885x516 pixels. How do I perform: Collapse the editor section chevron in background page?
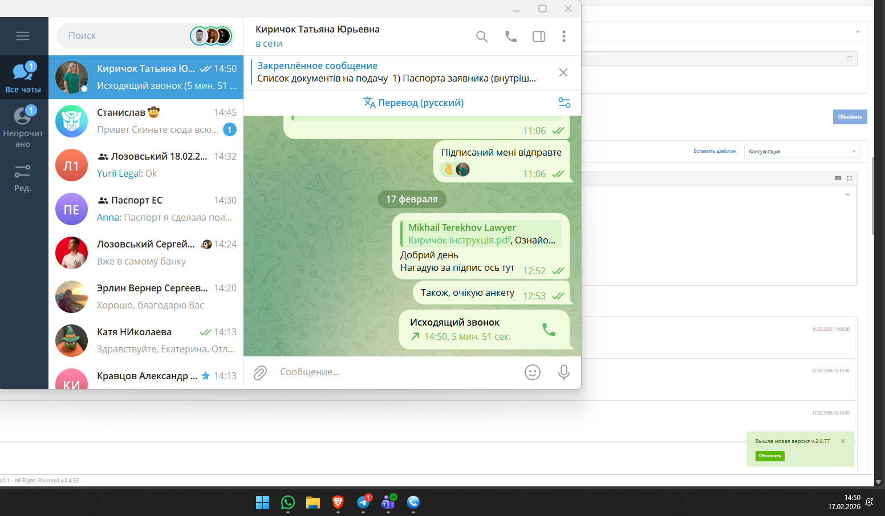pos(847,194)
